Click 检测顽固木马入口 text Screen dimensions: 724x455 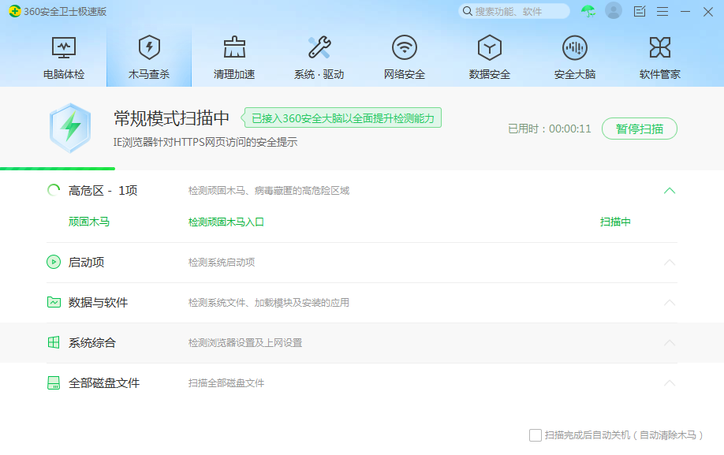[226, 222]
